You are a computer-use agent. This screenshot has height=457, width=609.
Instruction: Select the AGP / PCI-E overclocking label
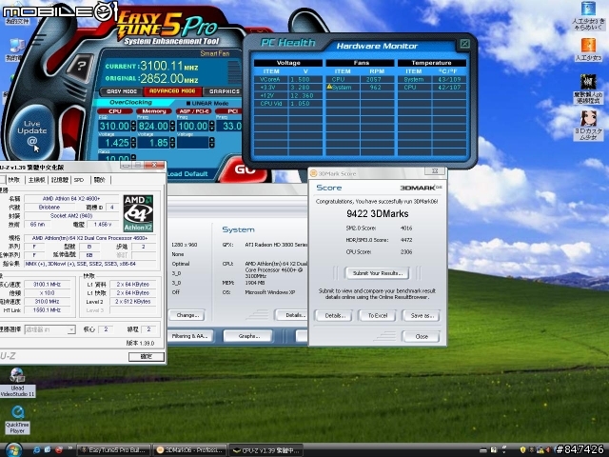[x=194, y=111]
